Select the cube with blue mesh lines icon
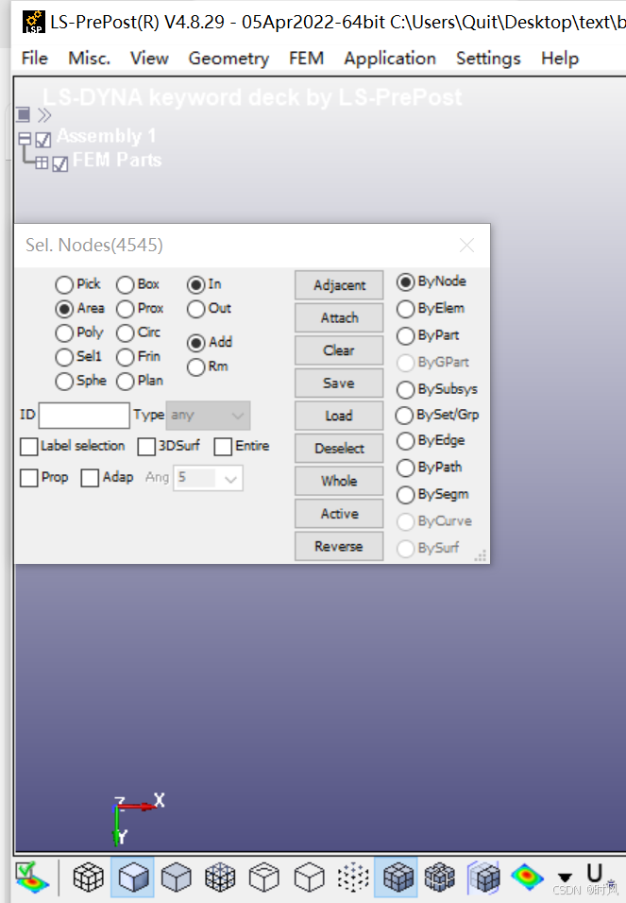This screenshot has width=626, height=903. (x=220, y=877)
